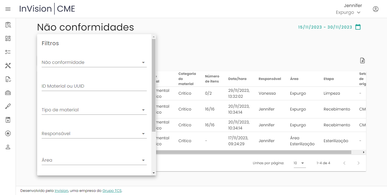Click the export table file icon
Screen dimensions: 387x195
(x=362, y=60)
